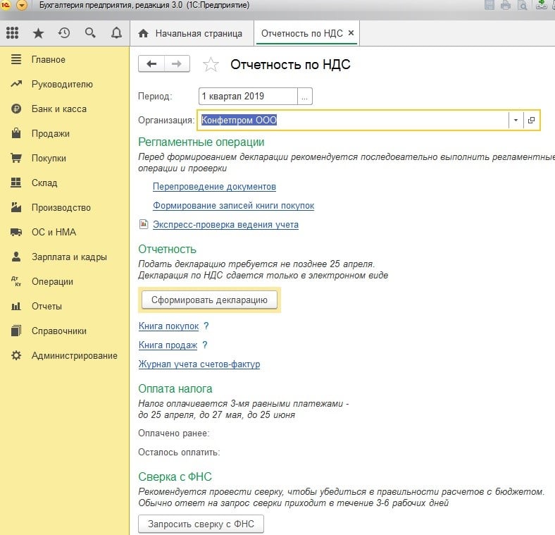Viewport: 555px width, 535px height.
Task: Expand the Организация dropdown list
Action: 516,121
